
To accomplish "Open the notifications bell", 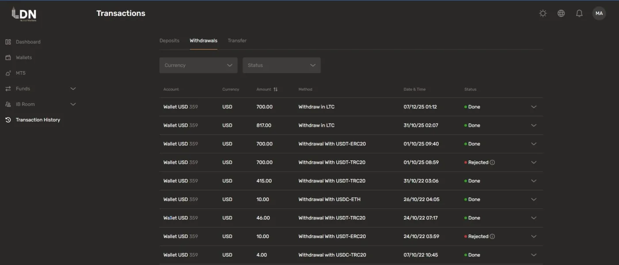I will [579, 13].
